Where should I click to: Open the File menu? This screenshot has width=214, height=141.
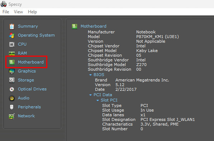[x=6, y=12]
